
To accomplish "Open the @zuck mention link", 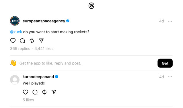I will tap(16, 32).
